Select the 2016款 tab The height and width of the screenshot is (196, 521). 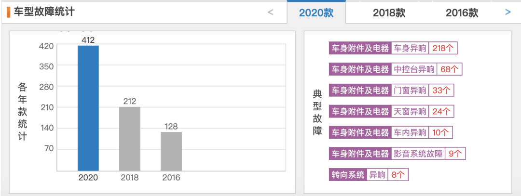tap(462, 13)
